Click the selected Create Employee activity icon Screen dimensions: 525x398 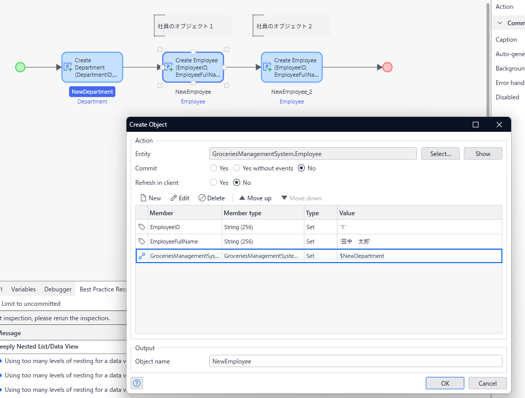point(169,67)
